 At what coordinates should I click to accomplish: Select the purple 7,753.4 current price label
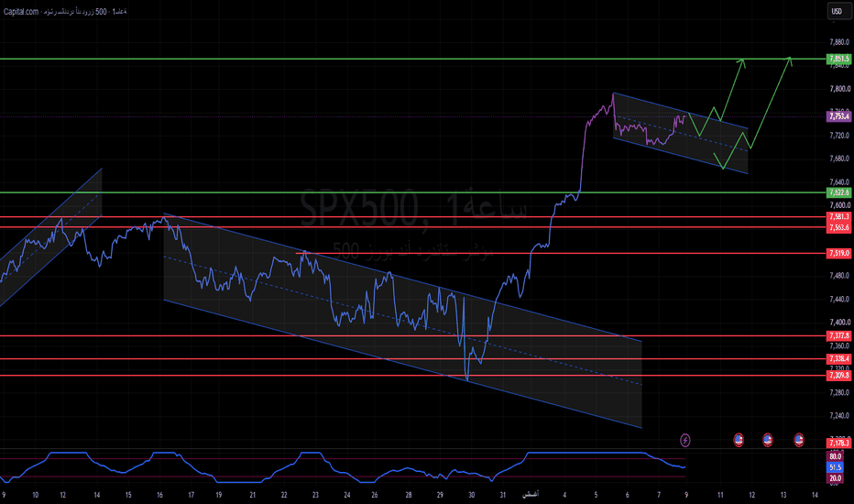pyautogui.click(x=838, y=116)
